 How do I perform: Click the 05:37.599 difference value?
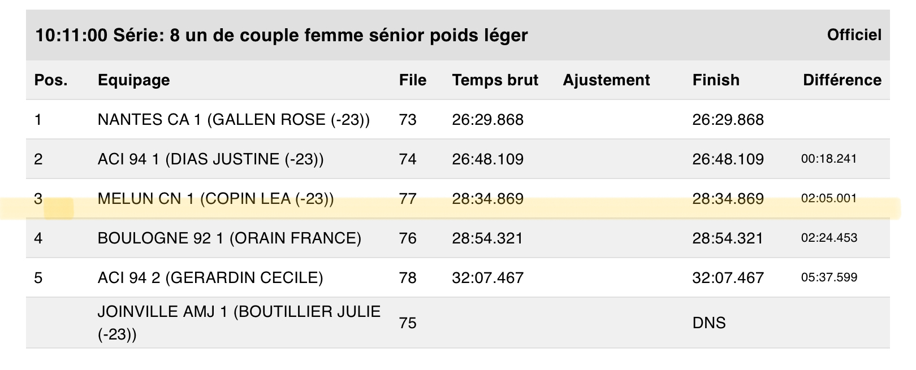point(829,277)
